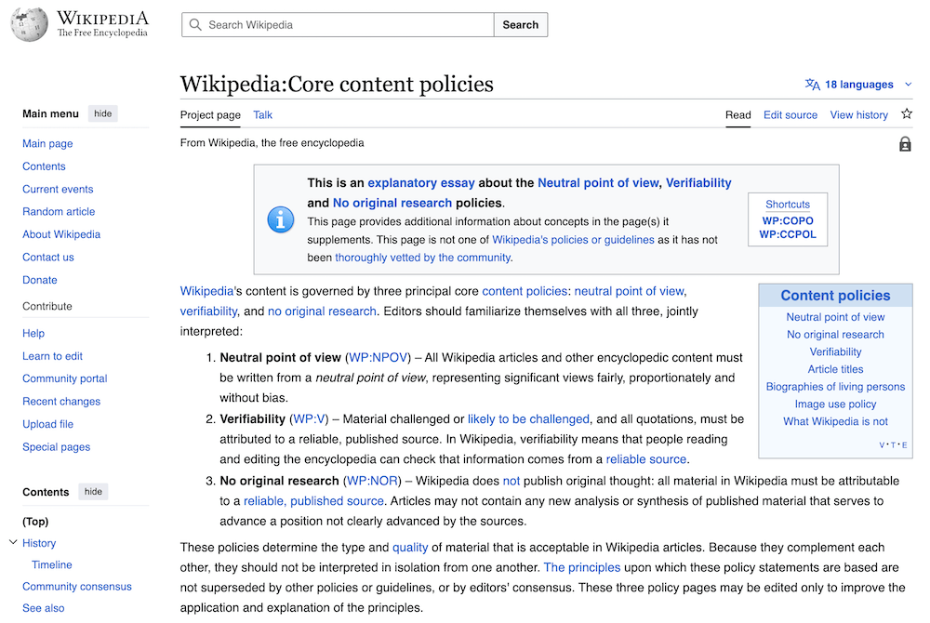Hide the Main menu sidebar
The height and width of the screenshot is (623, 930).
(x=102, y=113)
